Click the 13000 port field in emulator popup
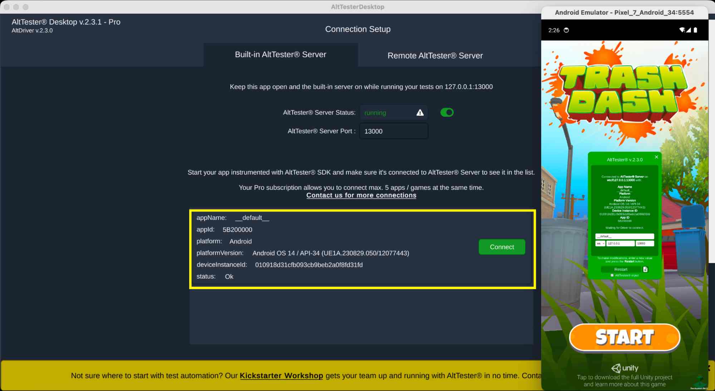 (x=645, y=243)
